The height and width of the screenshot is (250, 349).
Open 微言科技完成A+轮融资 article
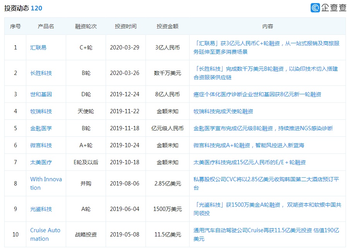[x=249, y=145]
